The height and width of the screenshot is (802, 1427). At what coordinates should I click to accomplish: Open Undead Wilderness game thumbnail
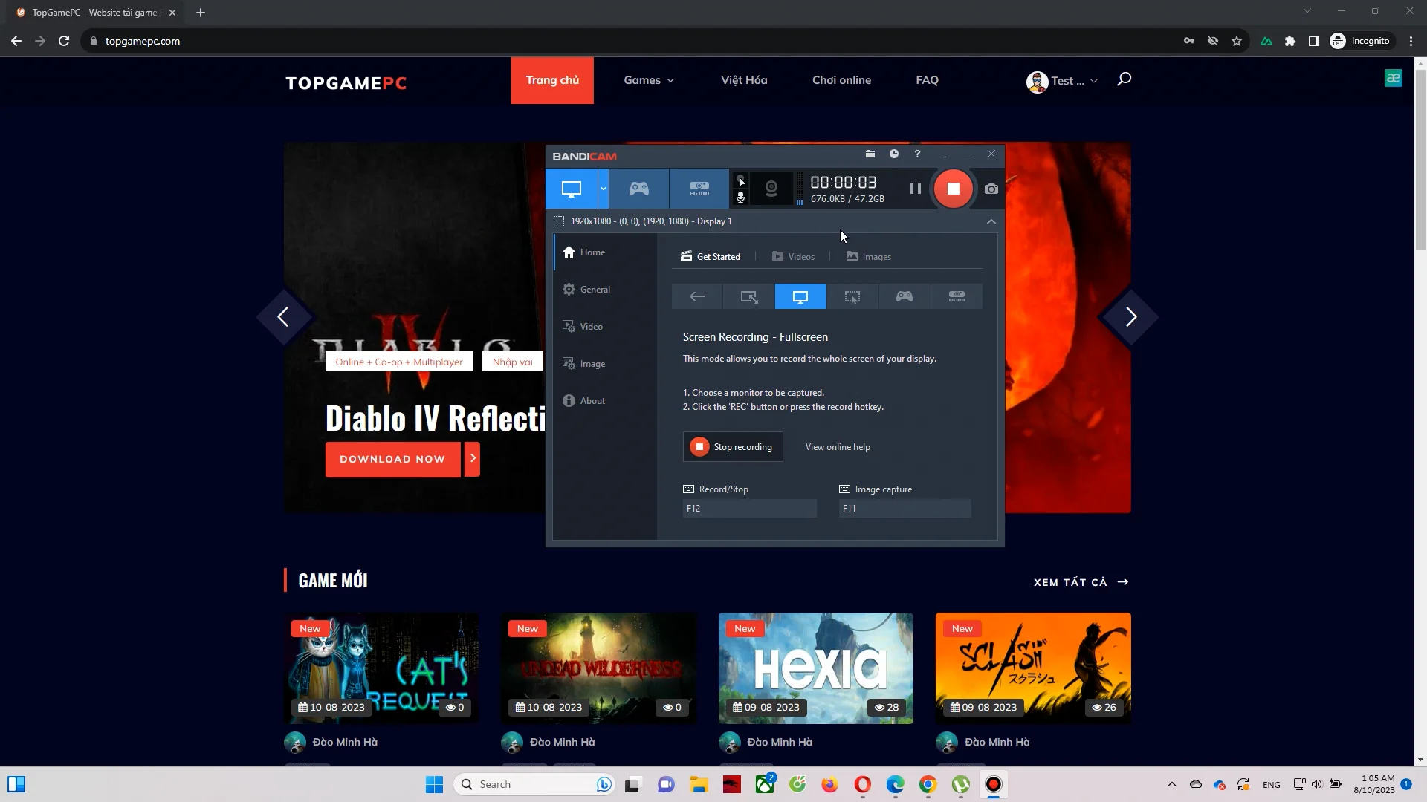point(598,668)
